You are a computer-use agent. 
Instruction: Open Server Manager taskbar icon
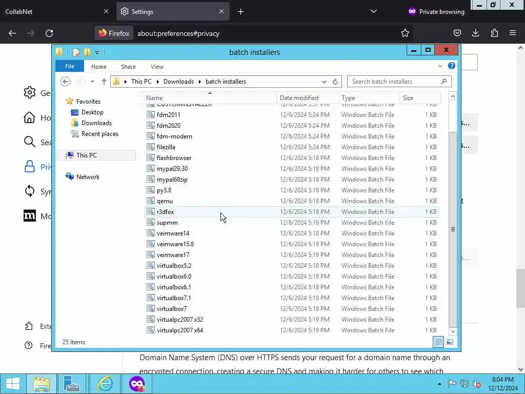(72, 384)
